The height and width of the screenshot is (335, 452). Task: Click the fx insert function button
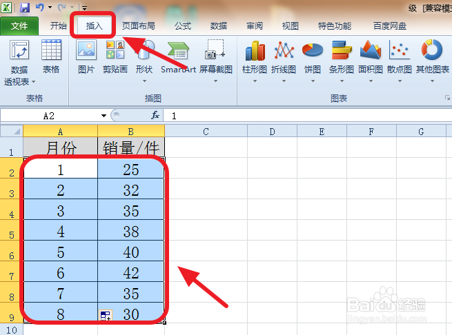pyautogui.click(x=155, y=116)
